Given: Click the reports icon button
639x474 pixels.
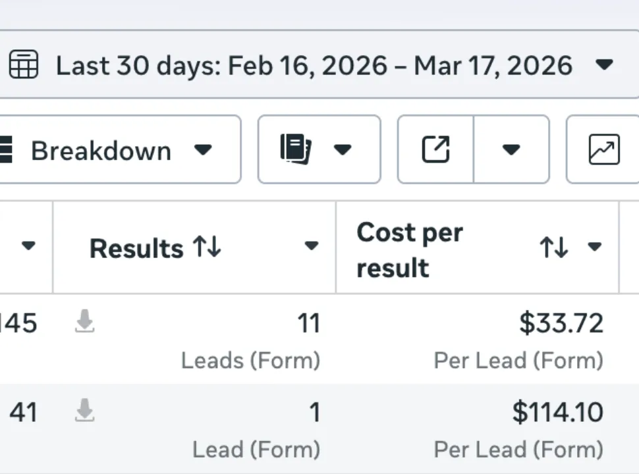Looking at the screenshot, I should (295, 149).
